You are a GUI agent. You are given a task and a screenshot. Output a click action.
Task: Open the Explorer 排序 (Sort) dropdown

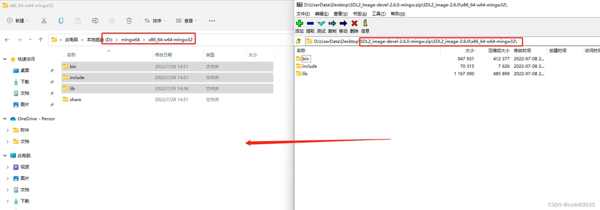tap(155, 20)
